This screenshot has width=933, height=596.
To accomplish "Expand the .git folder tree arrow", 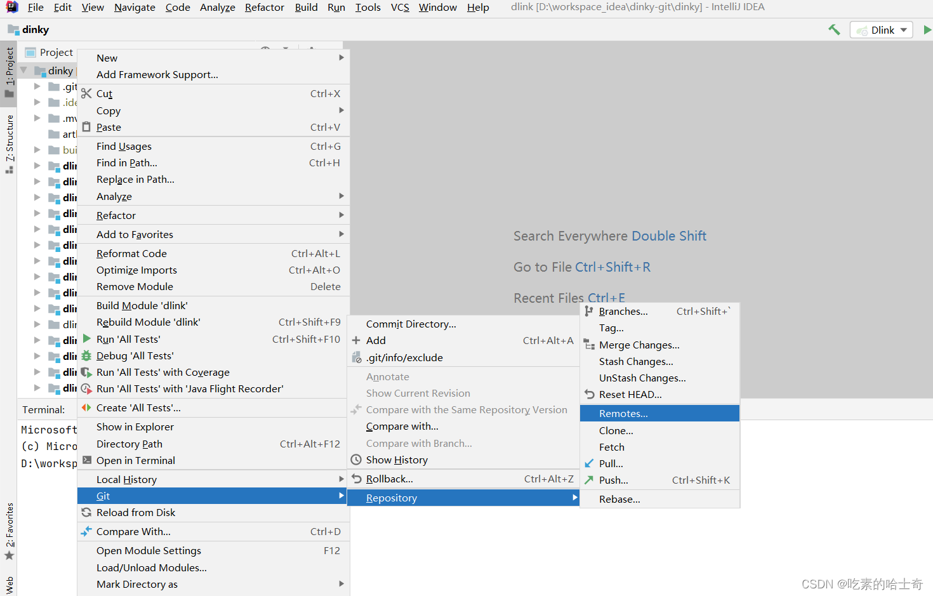I will pyautogui.click(x=37, y=86).
